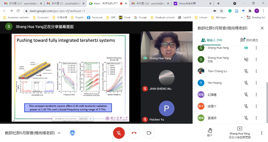Open more options for 紀國鐘
The height and width of the screenshot is (142, 268).
tap(256, 95)
